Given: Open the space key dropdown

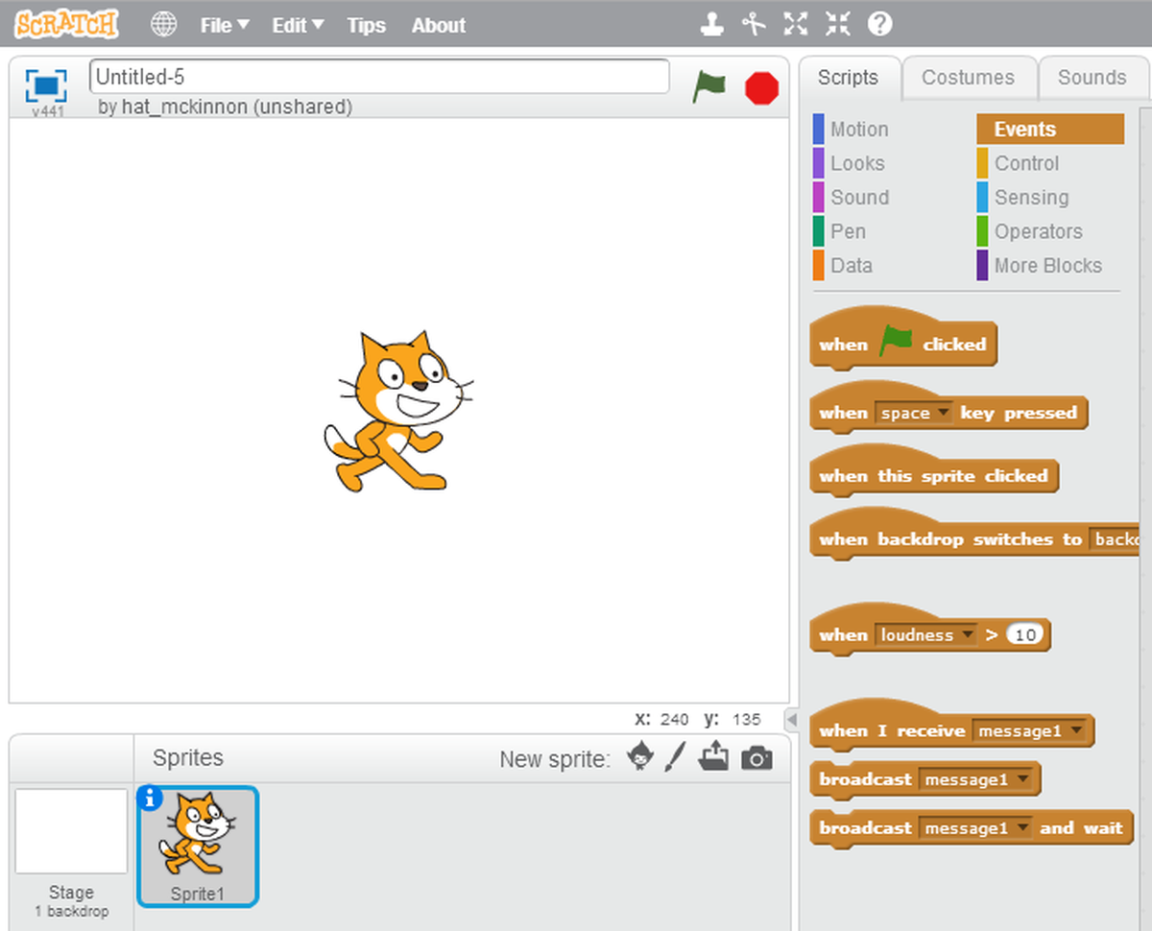Looking at the screenshot, I should [x=913, y=414].
